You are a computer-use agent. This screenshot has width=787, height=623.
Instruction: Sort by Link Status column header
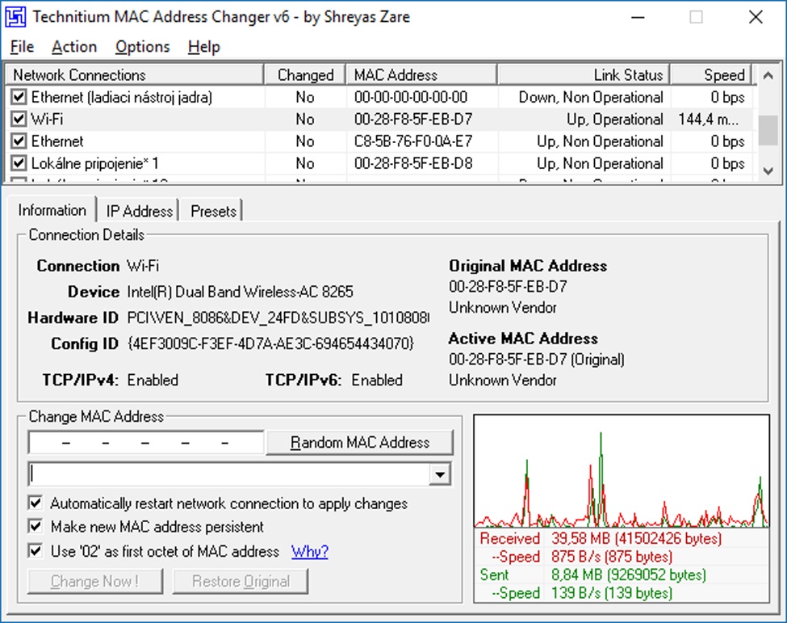tap(584, 75)
